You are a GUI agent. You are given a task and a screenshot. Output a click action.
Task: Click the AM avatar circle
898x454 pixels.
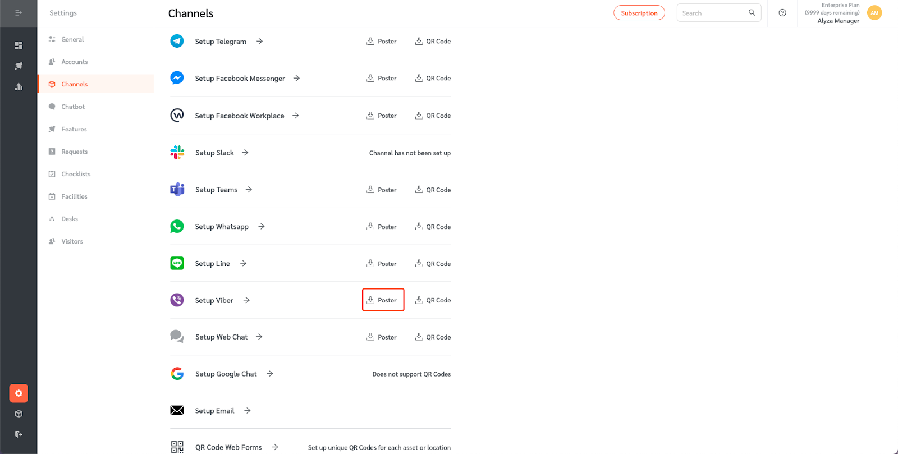[x=874, y=12]
